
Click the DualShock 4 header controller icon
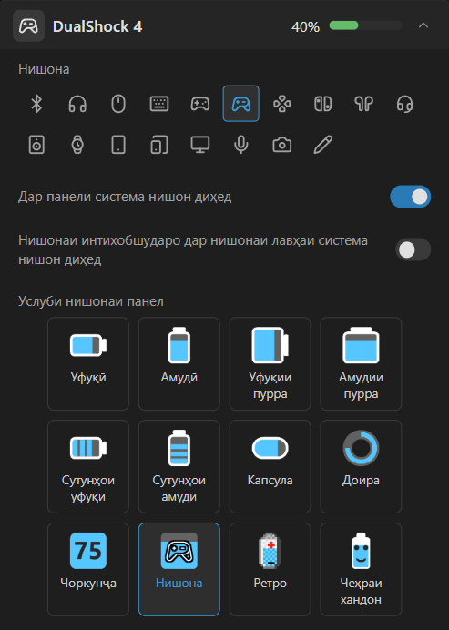click(x=28, y=26)
